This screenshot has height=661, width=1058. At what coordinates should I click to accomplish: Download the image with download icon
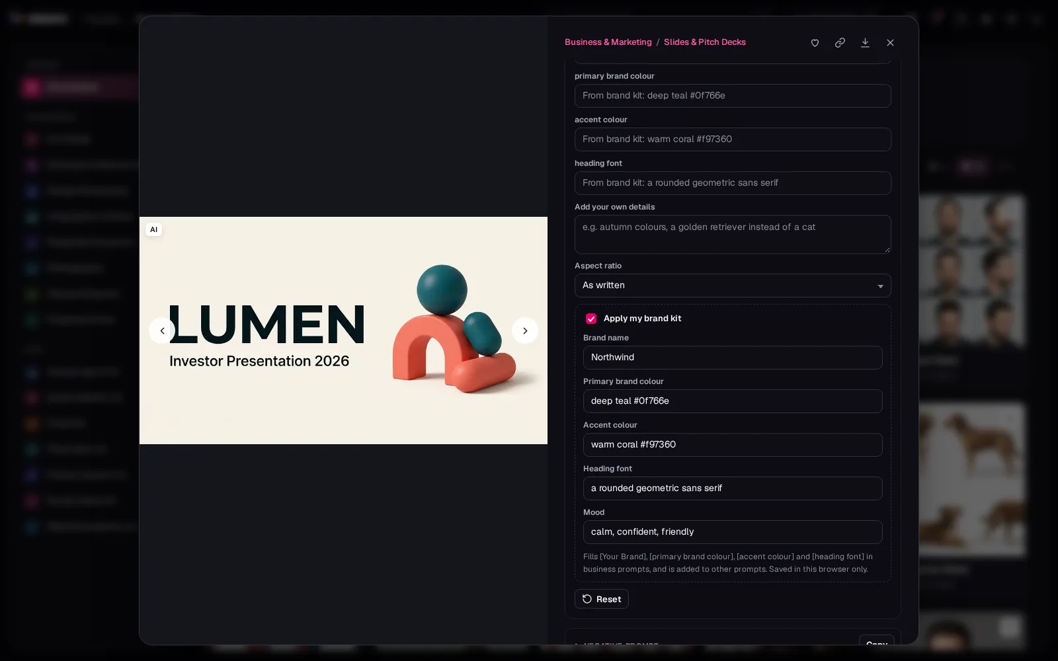click(865, 42)
